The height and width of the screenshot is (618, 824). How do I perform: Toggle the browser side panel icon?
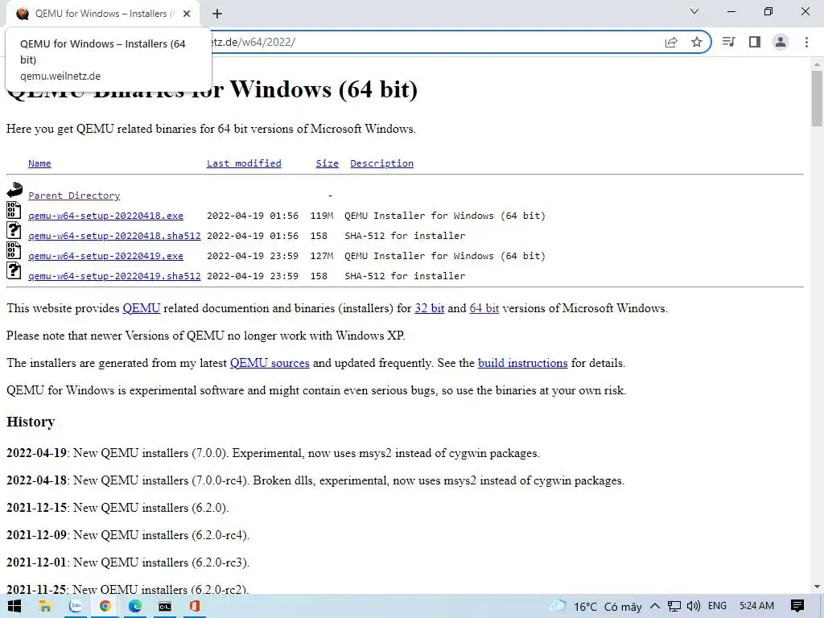coord(755,42)
